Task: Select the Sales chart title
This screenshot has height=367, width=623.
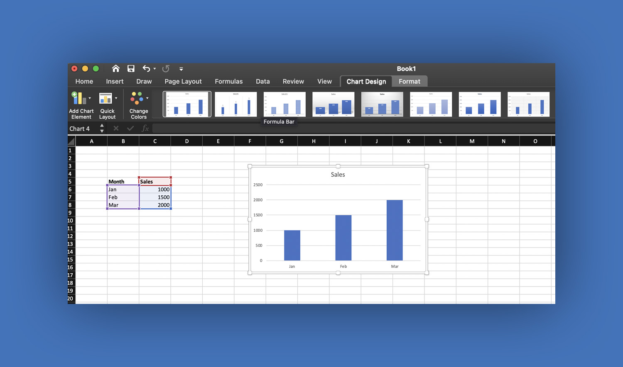Action: coord(338,174)
